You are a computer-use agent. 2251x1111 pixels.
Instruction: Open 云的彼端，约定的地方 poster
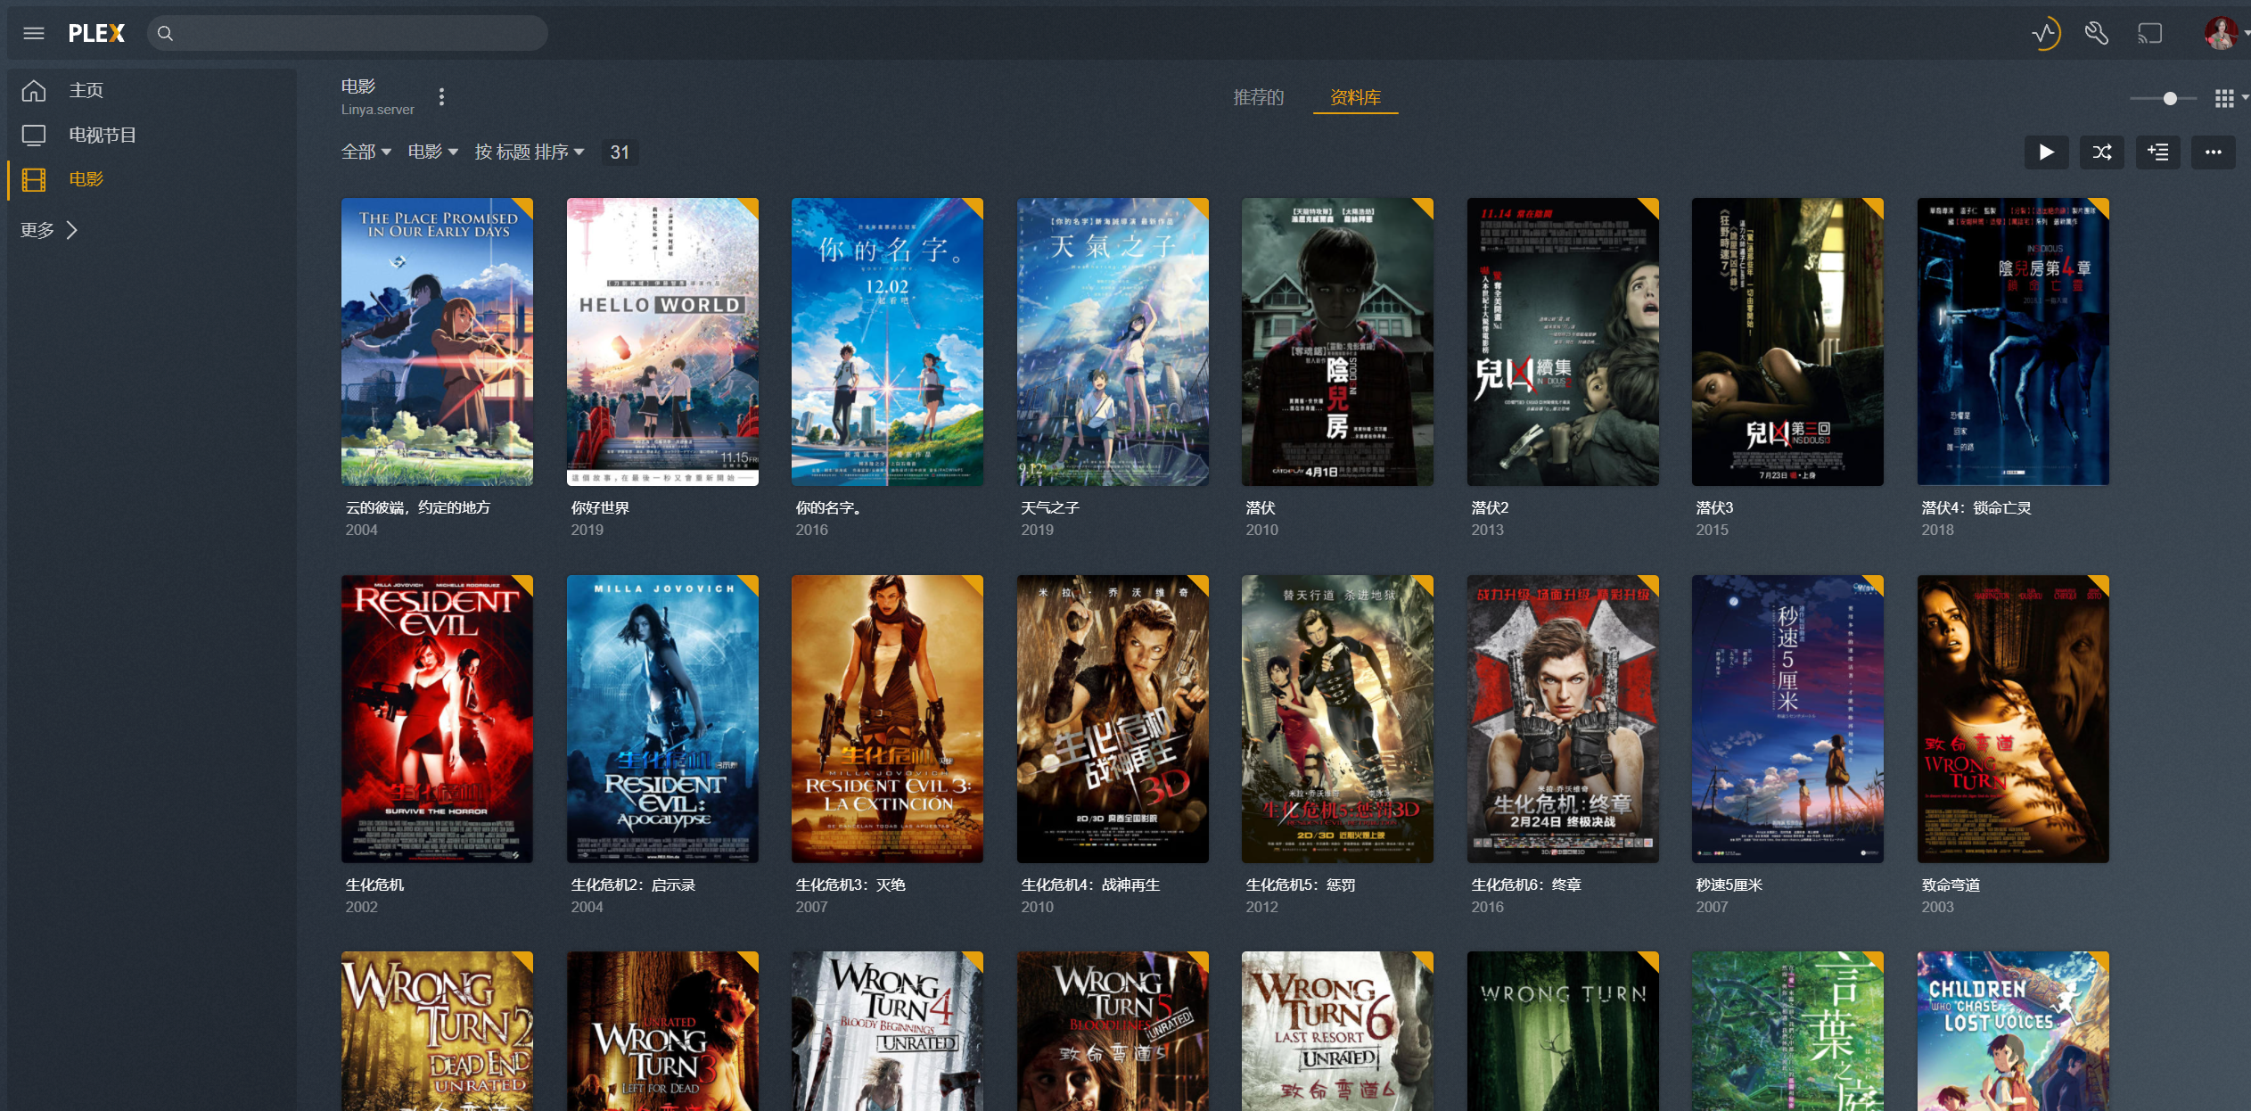click(437, 342)
